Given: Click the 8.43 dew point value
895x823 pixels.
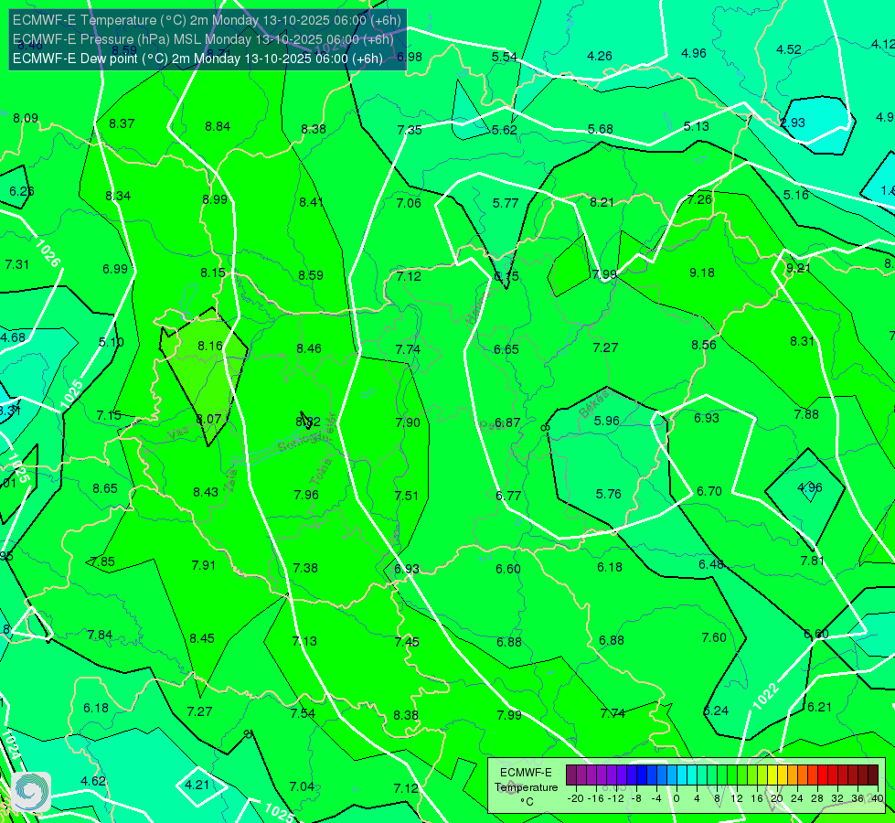Looking at the screenshot, I should point(206,492).
